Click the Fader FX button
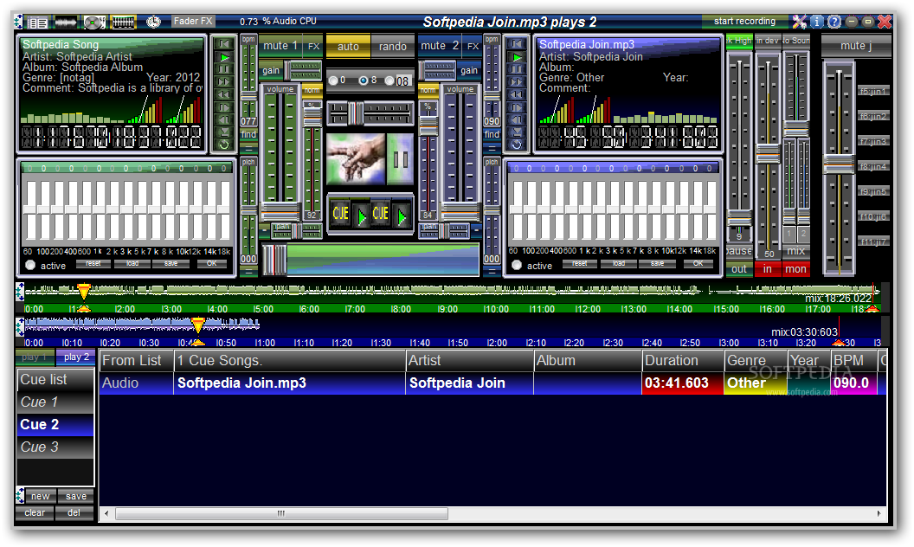Screen dimensions: 914x547 (x=193, y=21)
